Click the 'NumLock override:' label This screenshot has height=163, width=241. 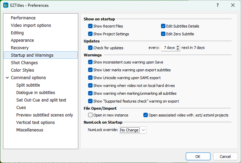tap(103, 130)
